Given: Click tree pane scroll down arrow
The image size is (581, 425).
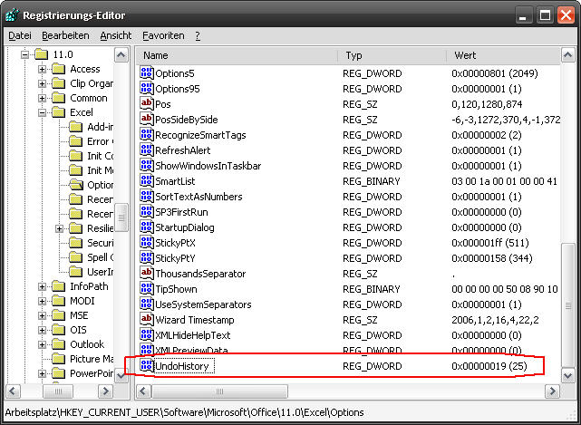Looking at the screenshot, I should coord(121,375).
